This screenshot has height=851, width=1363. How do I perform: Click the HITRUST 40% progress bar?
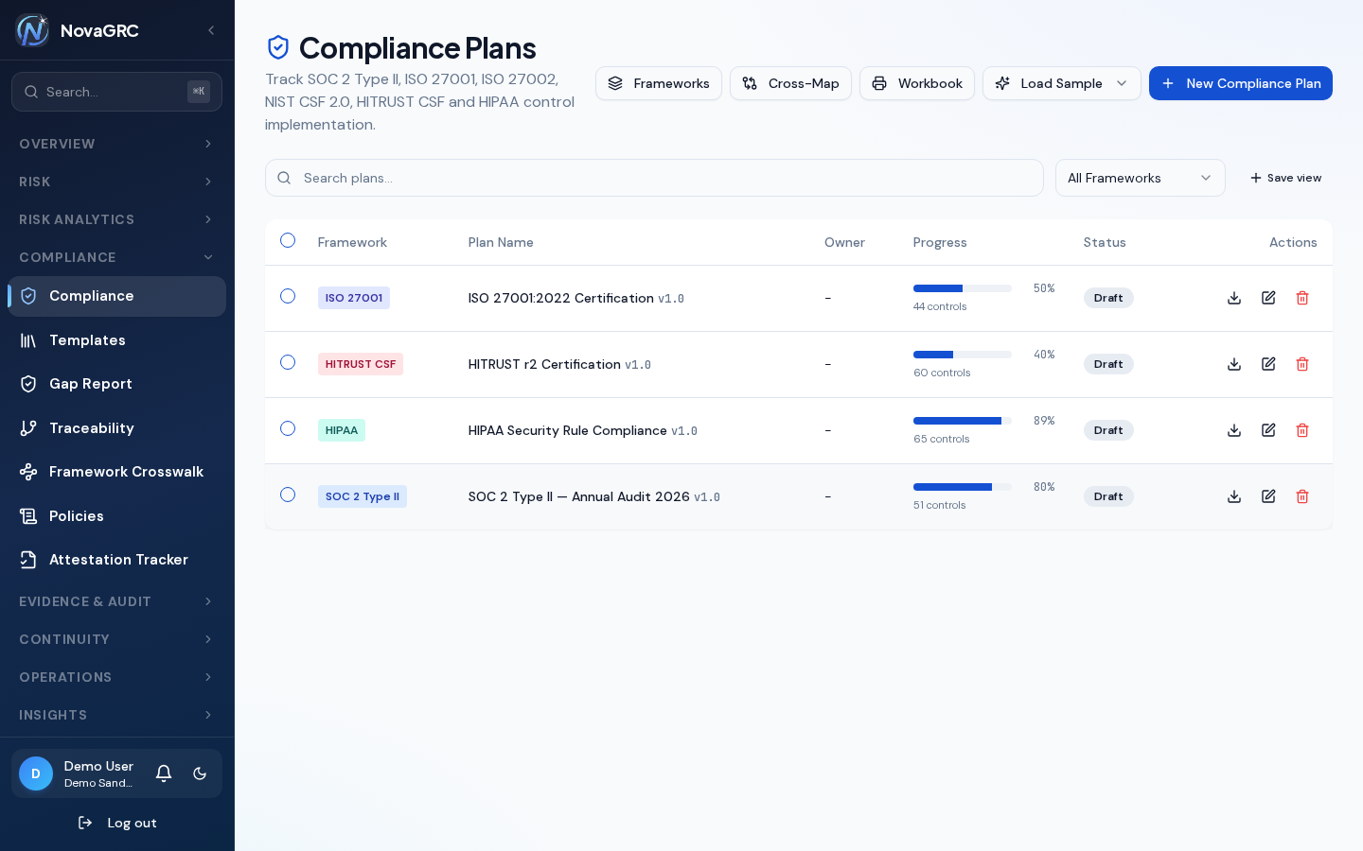pyautogui.click(x=962, y=355)
